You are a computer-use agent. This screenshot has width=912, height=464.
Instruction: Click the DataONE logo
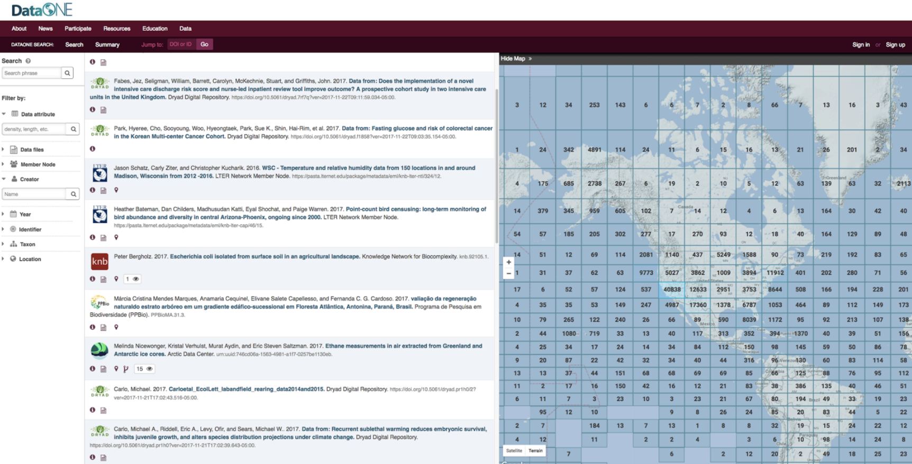(x=42, y=10)
